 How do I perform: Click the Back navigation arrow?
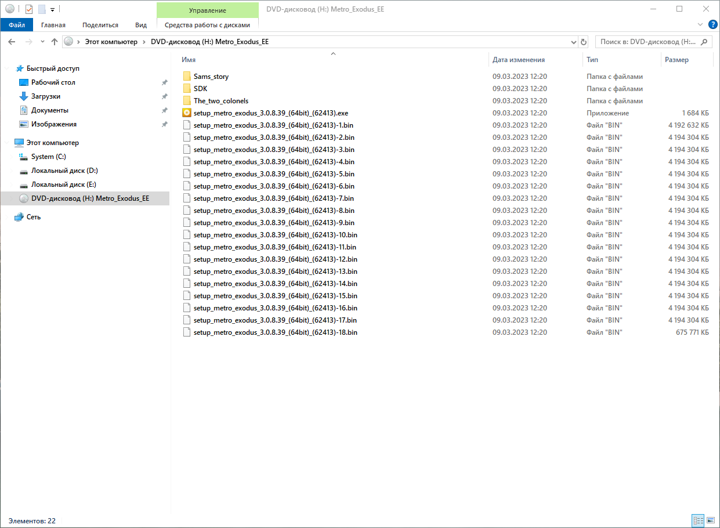12,42
